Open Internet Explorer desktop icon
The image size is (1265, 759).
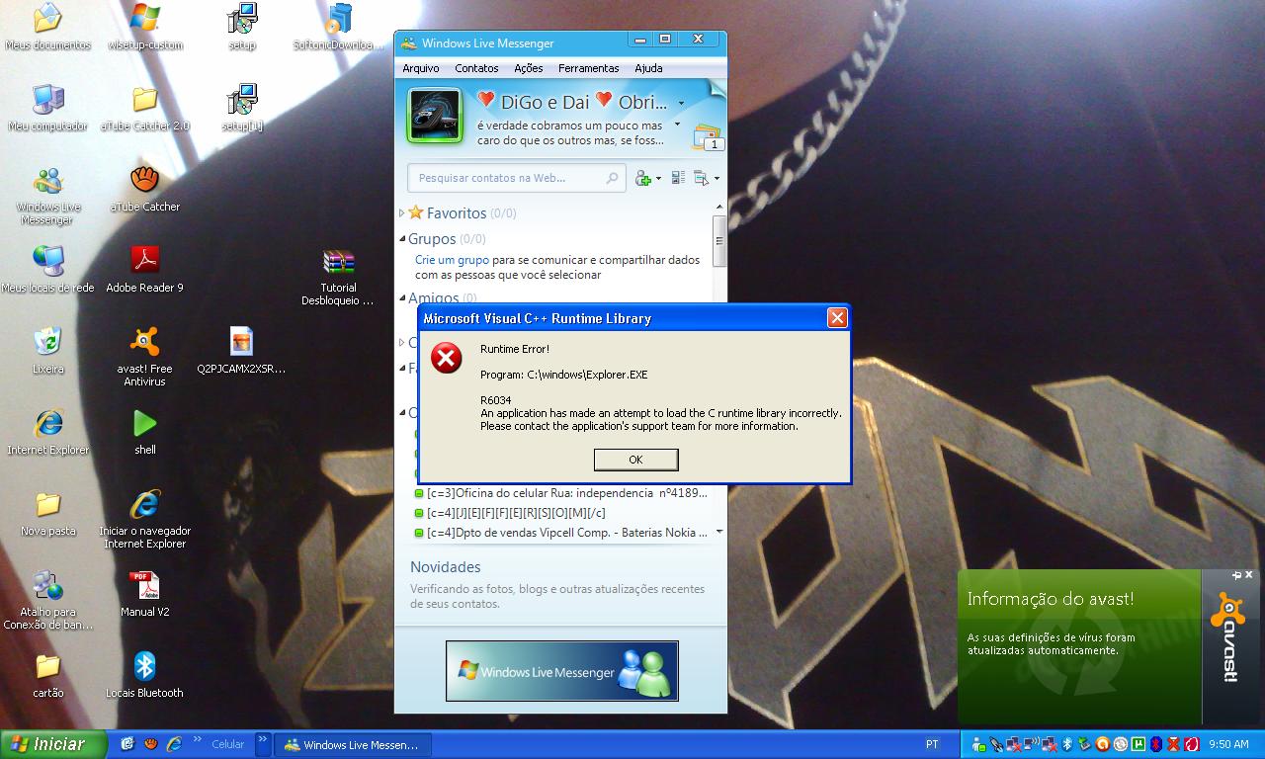tap(47, 433)
